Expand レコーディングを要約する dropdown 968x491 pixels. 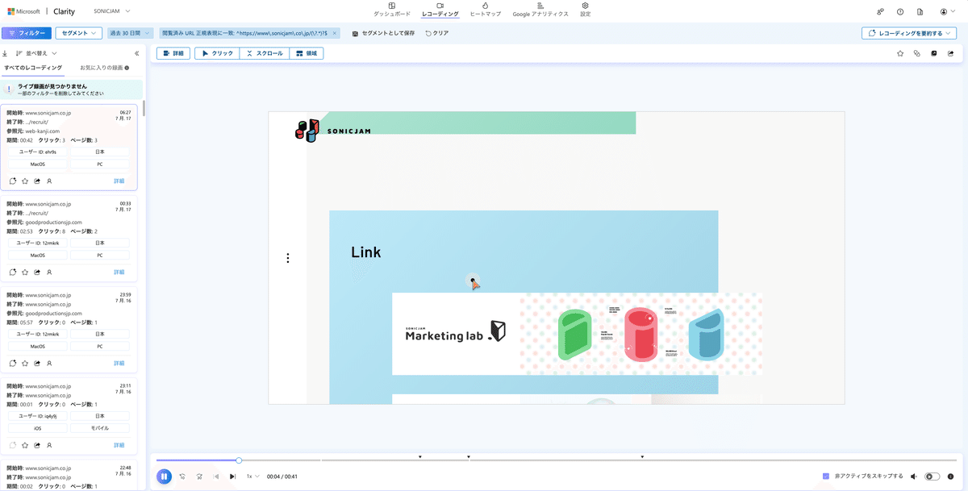coord(908,33)
